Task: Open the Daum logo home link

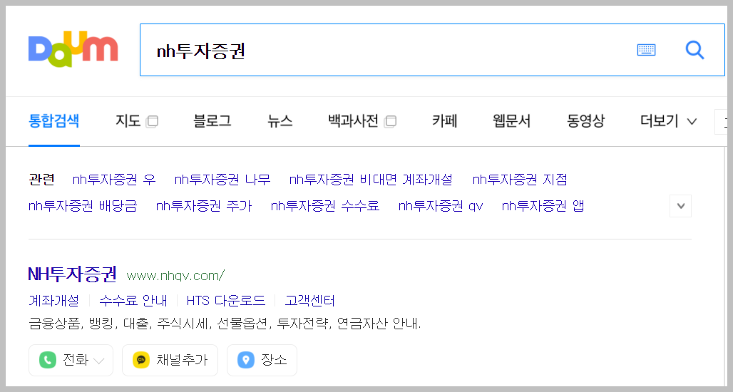Action: pyautogui.click(x=73, y=49)
